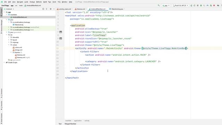Open the Build menu

tap(45, 2)
